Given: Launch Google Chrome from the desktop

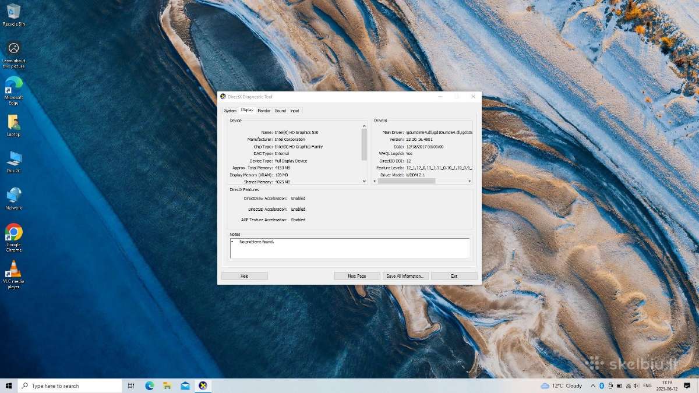Looking at the screenshot, I should pos(13,238).
